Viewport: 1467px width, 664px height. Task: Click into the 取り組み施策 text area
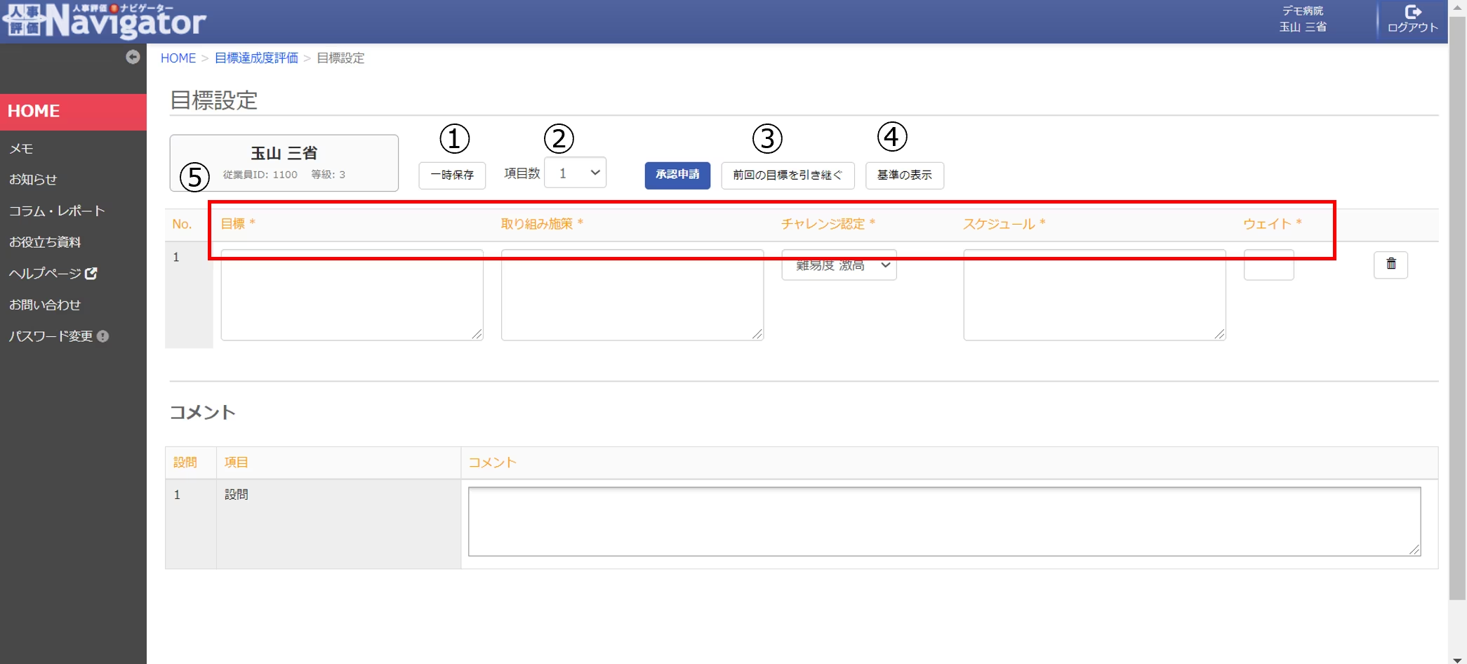[632, 295]
